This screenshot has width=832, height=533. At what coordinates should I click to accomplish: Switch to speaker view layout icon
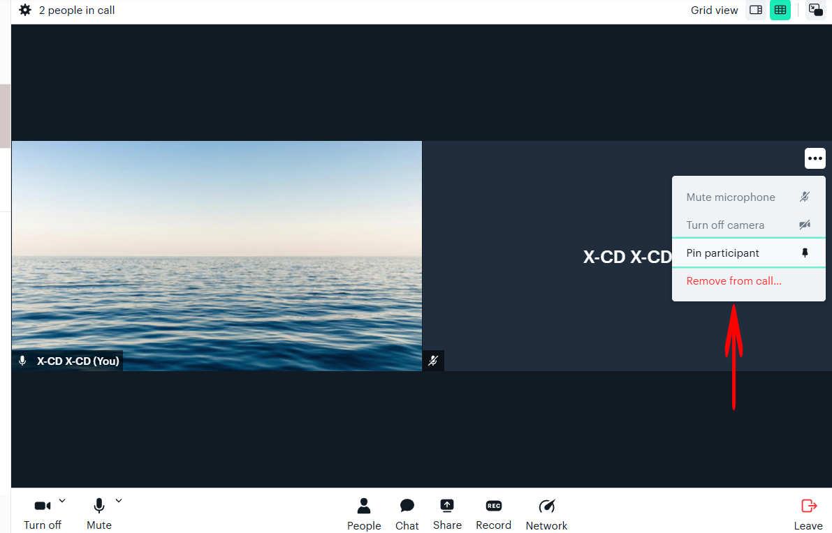(x=755, y=10)
